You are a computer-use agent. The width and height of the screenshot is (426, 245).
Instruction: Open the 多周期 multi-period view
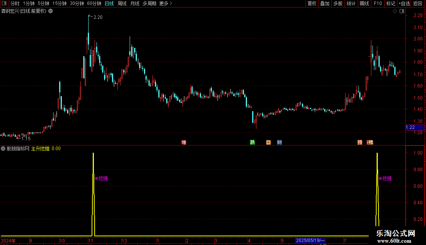pyautogui.click(x=149, y=3)
